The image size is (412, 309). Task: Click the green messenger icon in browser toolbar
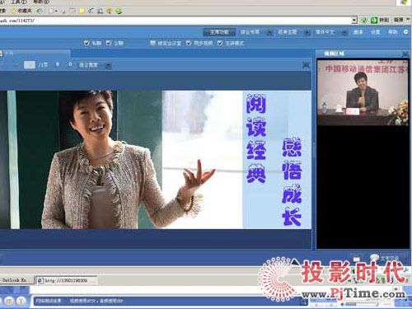pos(119,11)
